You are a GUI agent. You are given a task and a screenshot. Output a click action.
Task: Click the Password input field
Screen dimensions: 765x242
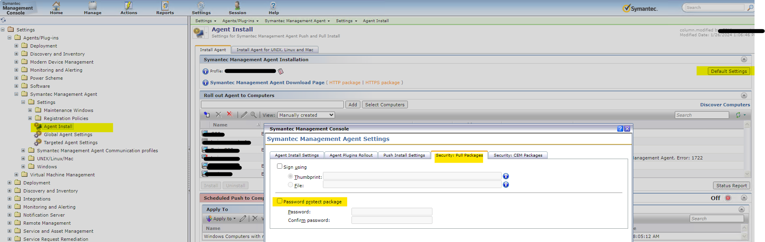point(391,212)
